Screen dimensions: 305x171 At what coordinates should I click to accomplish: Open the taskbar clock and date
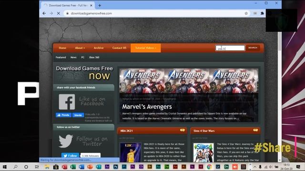[286, 167]
